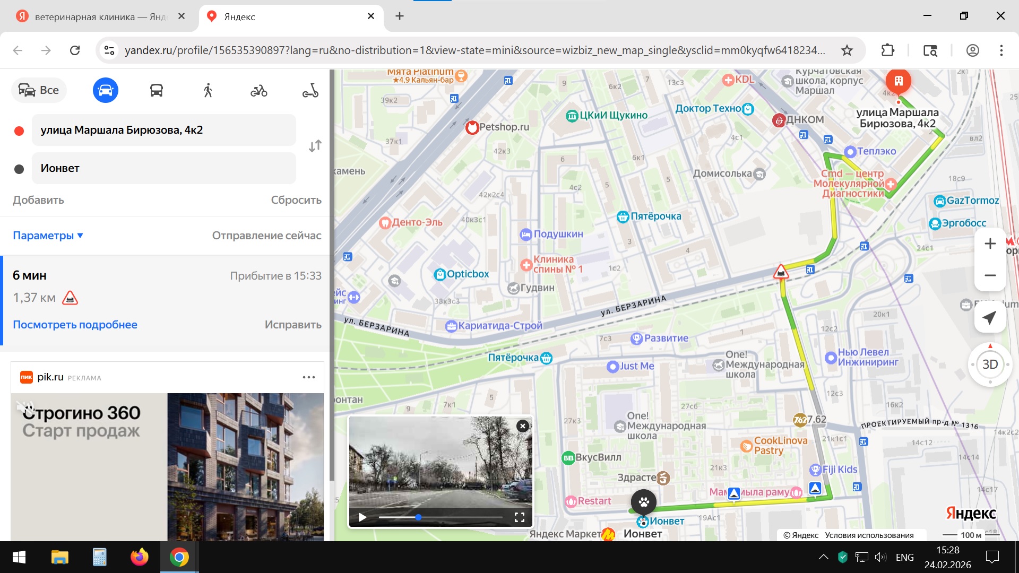
Task: Select the scooter route mode
Action: [310, 91]
